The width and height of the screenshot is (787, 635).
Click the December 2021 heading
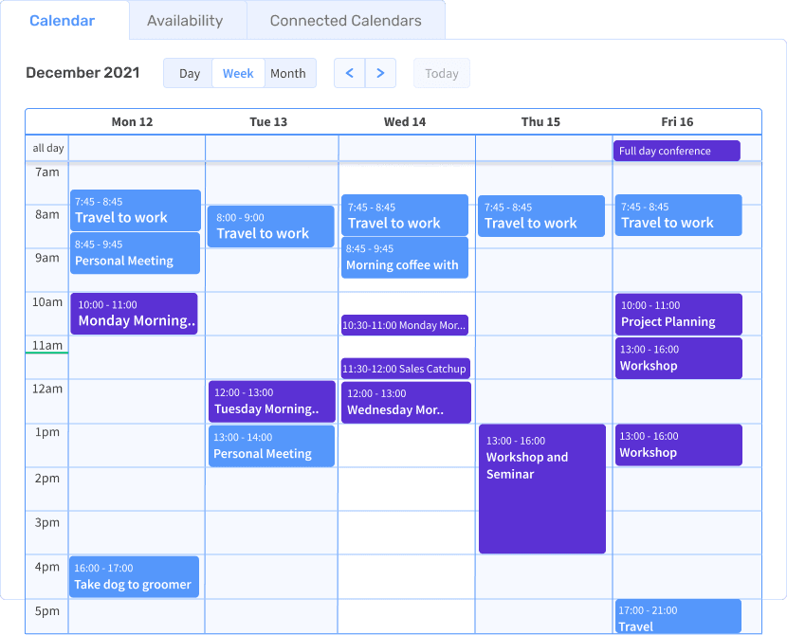click(82, 73)
